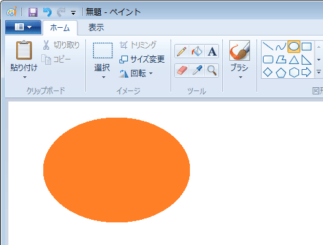Switch to the ホーム tab
The image size is (323, 245).
pos(60,28)
